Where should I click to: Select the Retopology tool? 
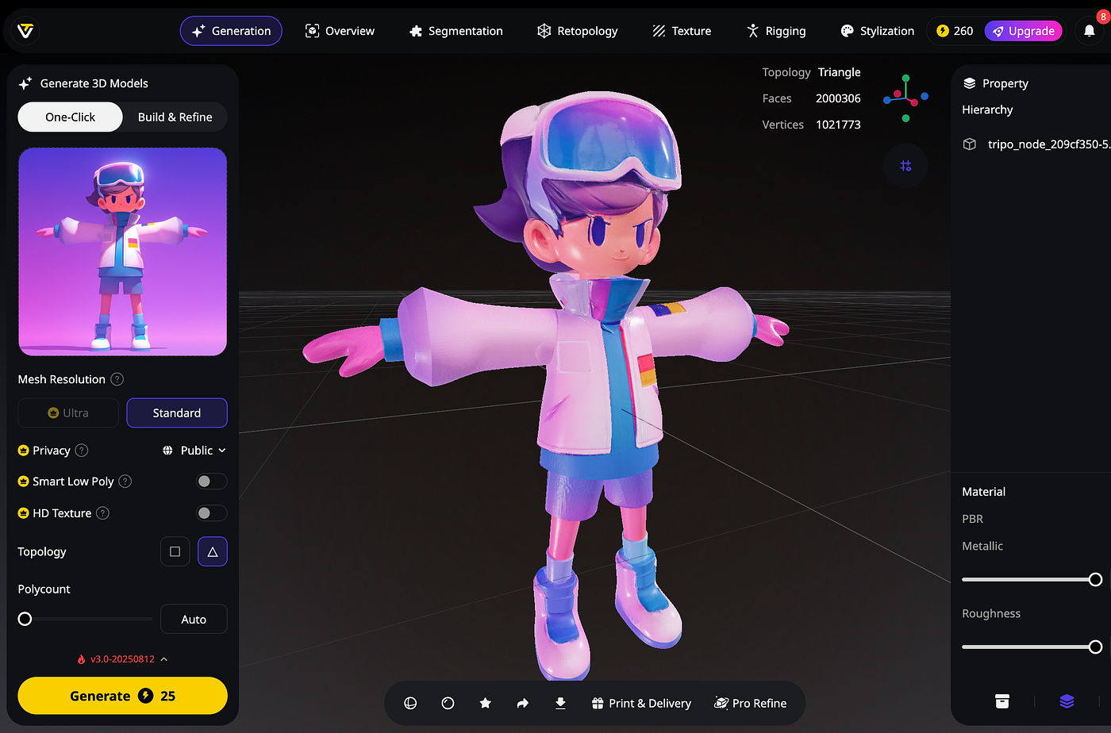[x=578, y=31]
